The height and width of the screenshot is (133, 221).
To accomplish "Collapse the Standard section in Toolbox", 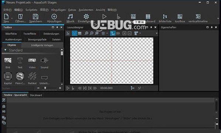I will [5, 50].
